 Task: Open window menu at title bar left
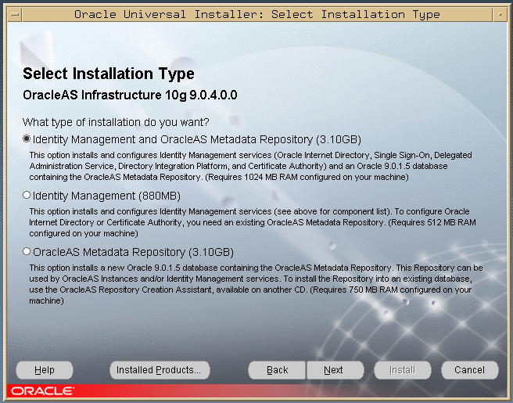click(x=15, y=14)
